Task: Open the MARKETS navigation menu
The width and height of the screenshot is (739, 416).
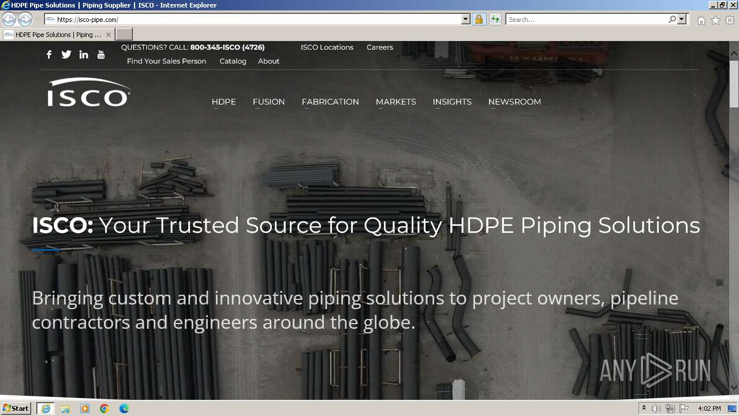Action: coord(396,102)
